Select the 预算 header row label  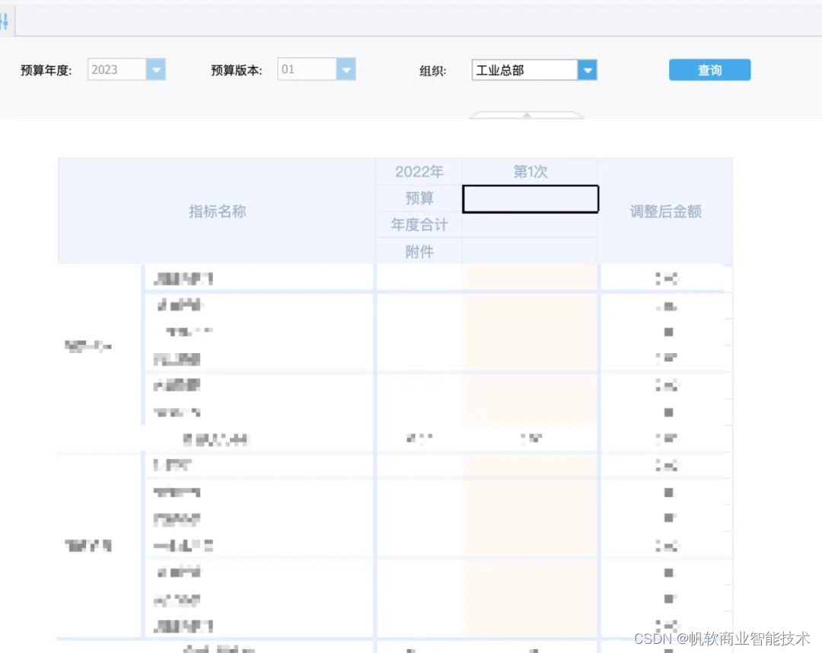[419, 198]
